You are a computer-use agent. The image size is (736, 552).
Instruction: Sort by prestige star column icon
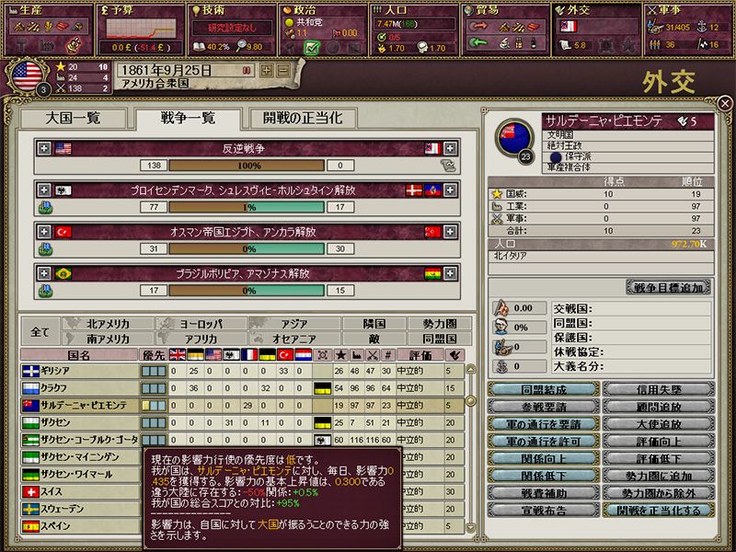point(340,355)
